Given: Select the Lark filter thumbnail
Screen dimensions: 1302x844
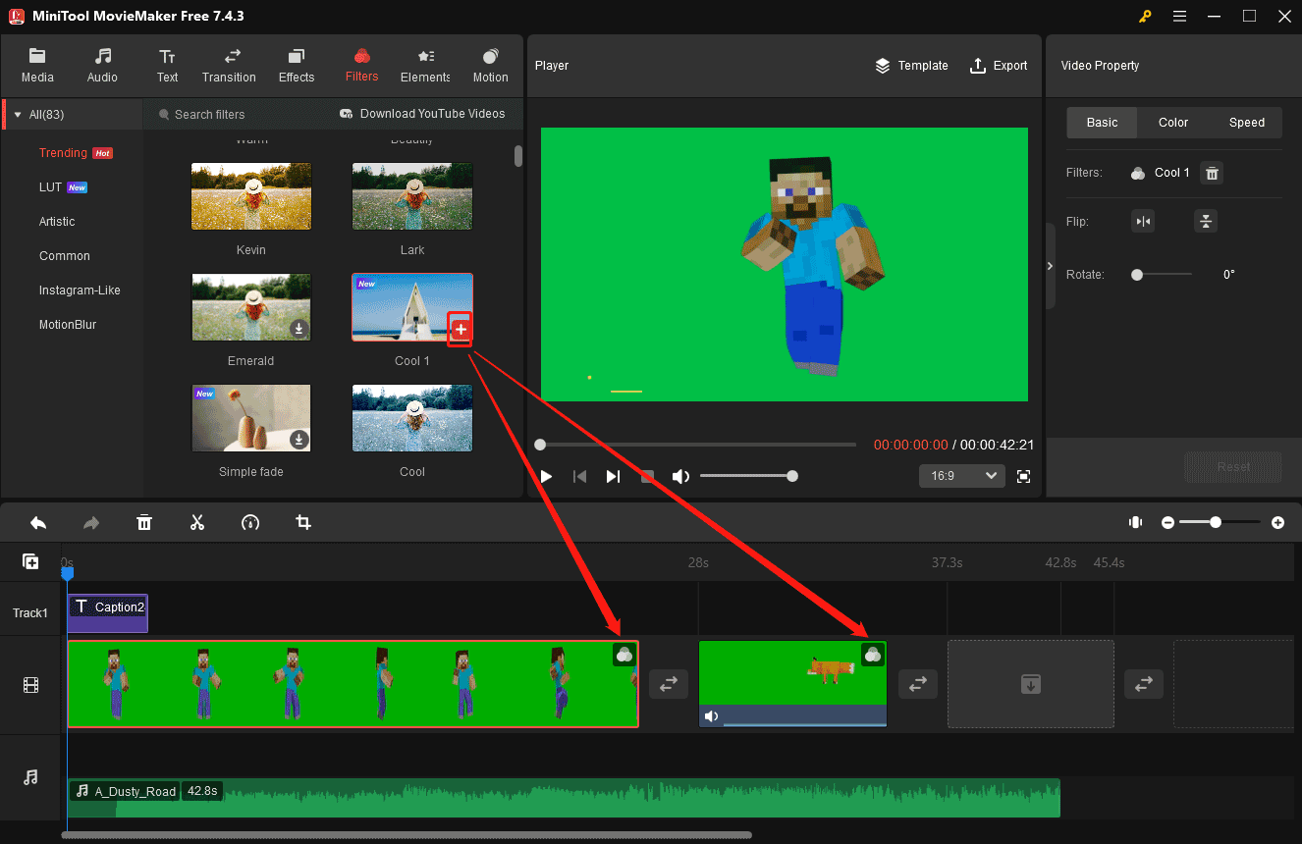Looking at the screenshot, I should [412, 196].
